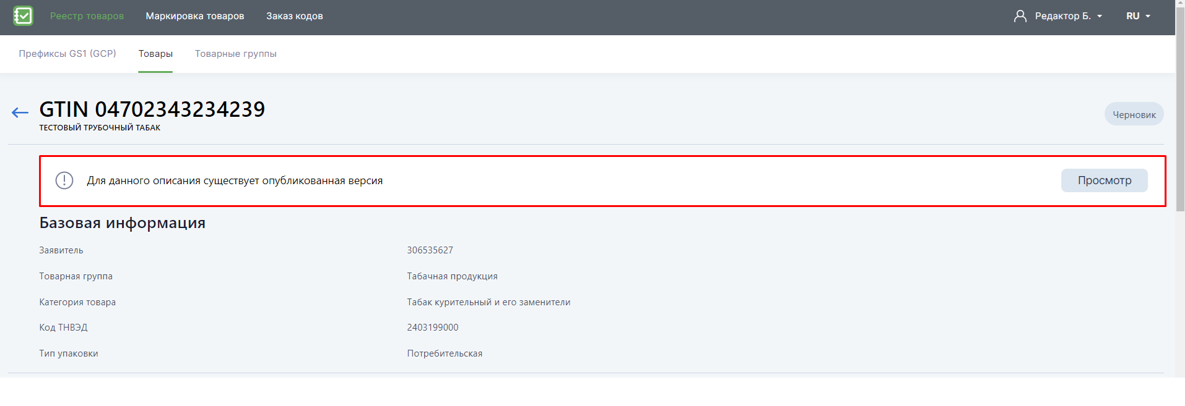
Task: Open Маркировка товаров section
Action: click(x=195, y=16)
